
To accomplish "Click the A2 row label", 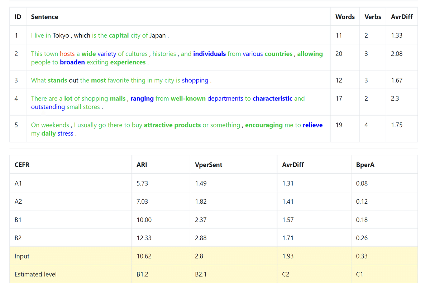I will [18, 202].
